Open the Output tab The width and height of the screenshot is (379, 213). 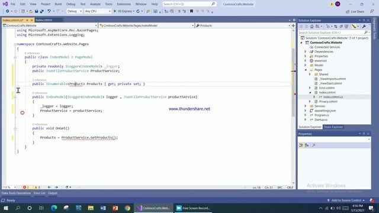(53, 193)
